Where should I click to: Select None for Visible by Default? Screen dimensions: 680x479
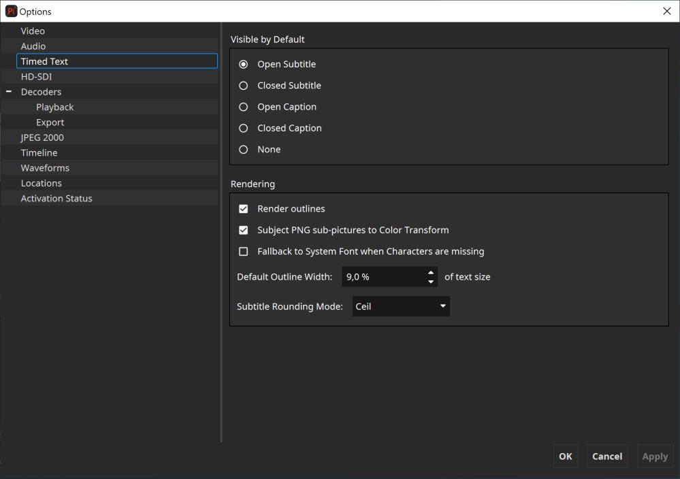(243, 150)
